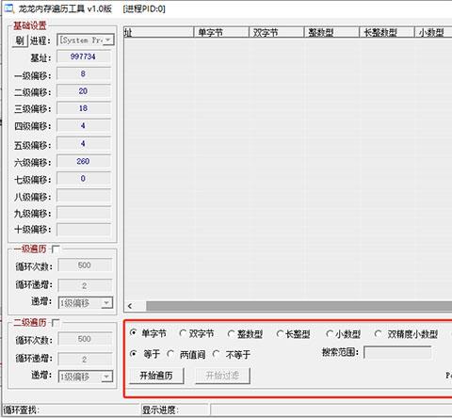Viewport: 452px width, 418px height.
Task: Click the 整数型 column header
Action: 331,32
